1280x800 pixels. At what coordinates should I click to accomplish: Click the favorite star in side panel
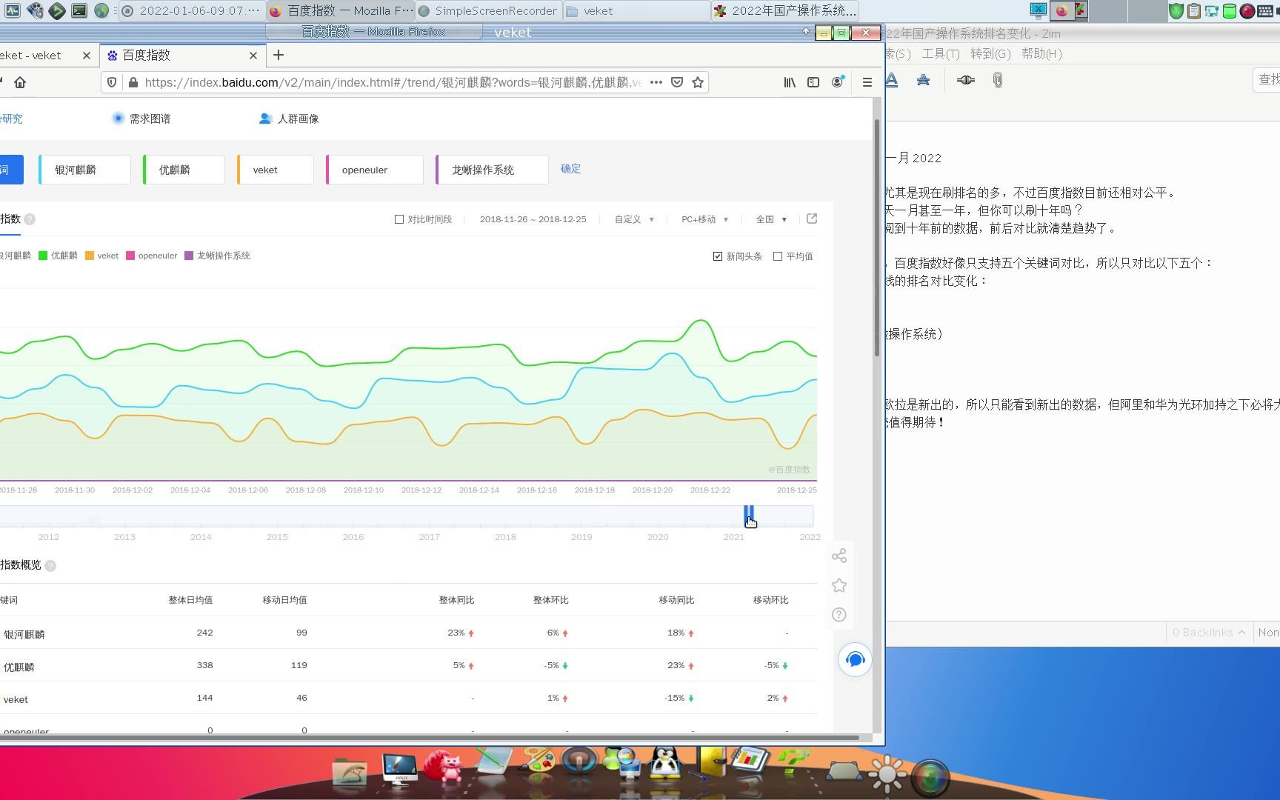click(839, 585)
